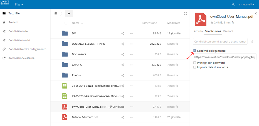
Task: Open the three-dots menu for DM folder
Action: pyautogui.click(x=132, y=33)
